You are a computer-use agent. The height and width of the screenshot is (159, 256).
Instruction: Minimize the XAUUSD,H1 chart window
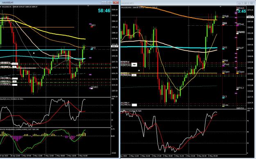(x=104, y=2)
